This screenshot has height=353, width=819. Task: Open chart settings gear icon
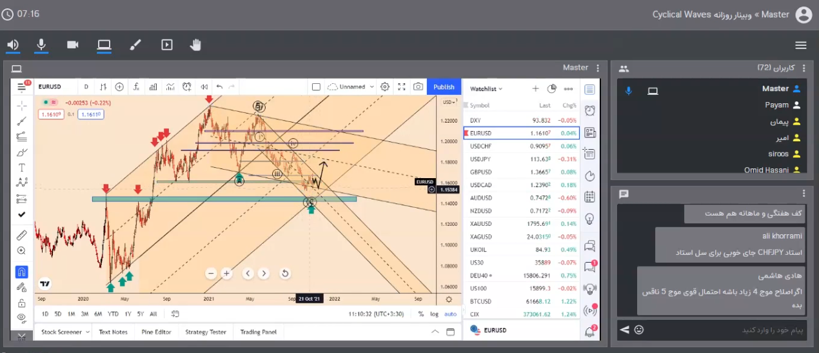click(385, 87)
